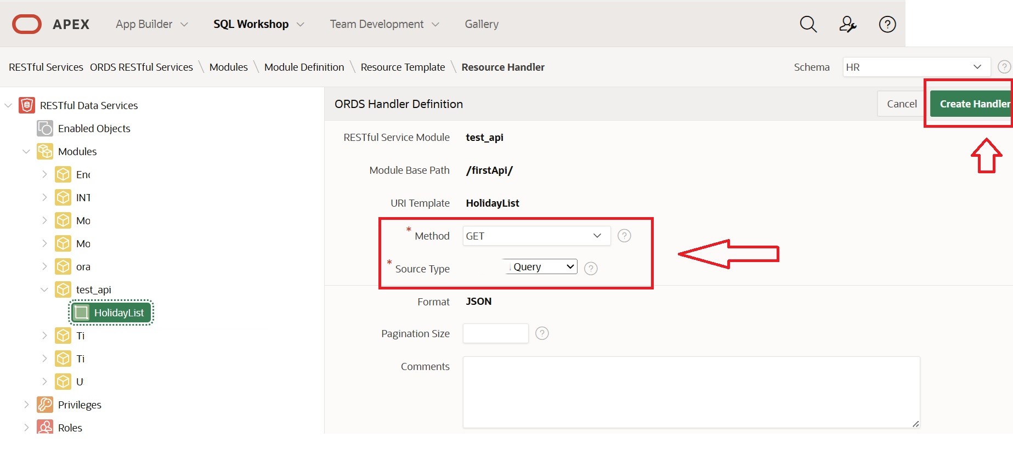This screenshot has width=1013, height=449.
Task: Expand the Privileges tree node
Action: point(26,405)
